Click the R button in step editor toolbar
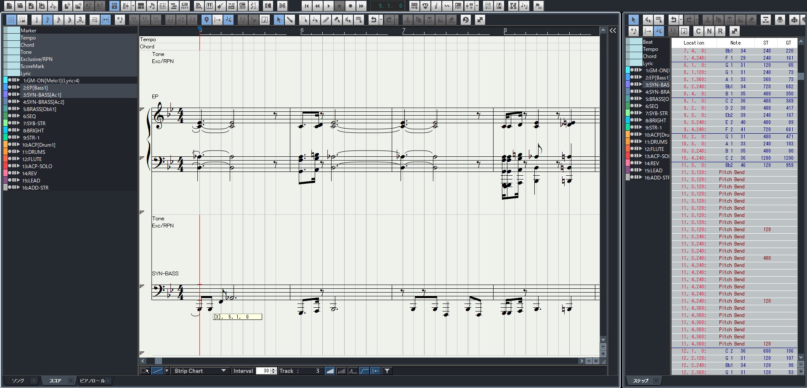The width and height of the screenshot is (807, 388). [720, 31]
